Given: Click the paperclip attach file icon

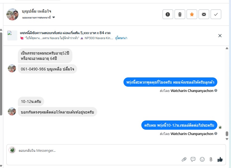Looking at the screenshot, I should pos(184,159).
